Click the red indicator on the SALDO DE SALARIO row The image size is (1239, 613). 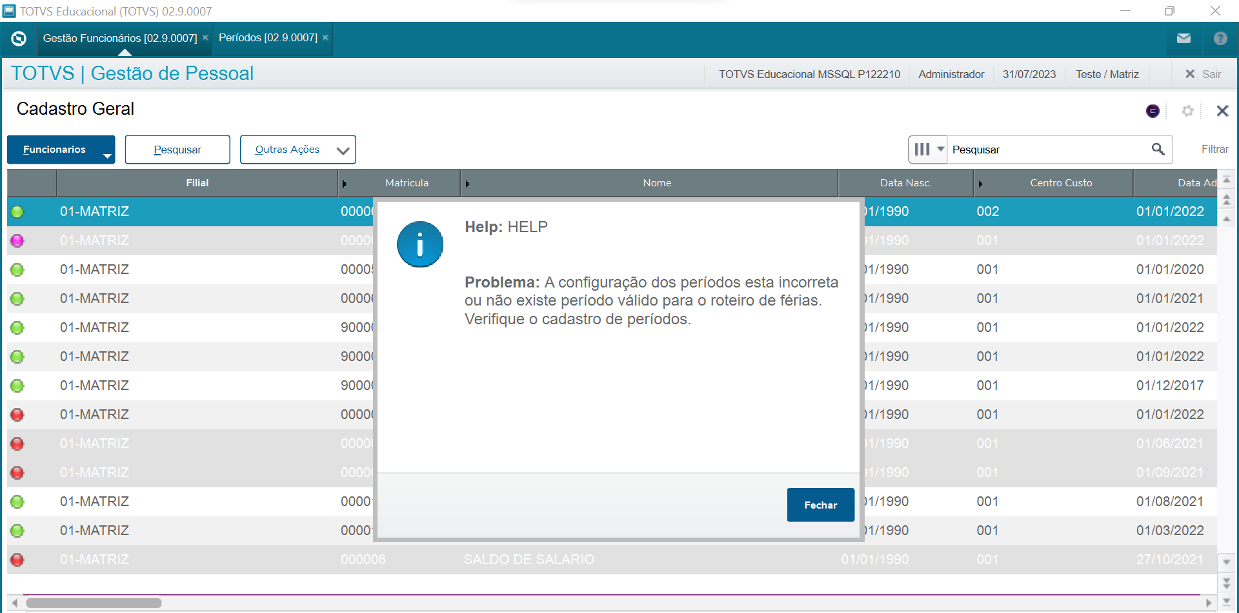(17, 559)
